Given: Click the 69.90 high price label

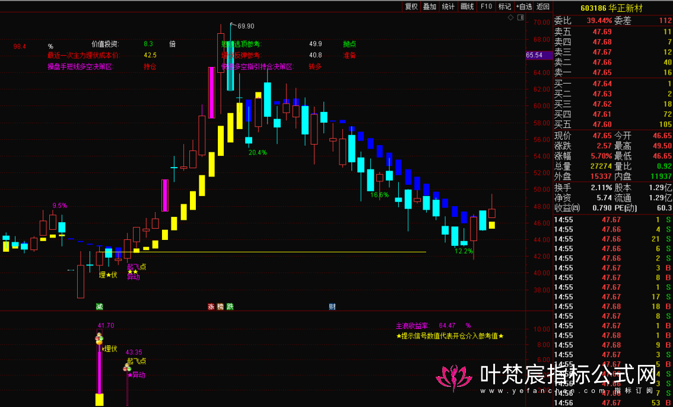Looking at the screenshot, I should click(246, 26).
